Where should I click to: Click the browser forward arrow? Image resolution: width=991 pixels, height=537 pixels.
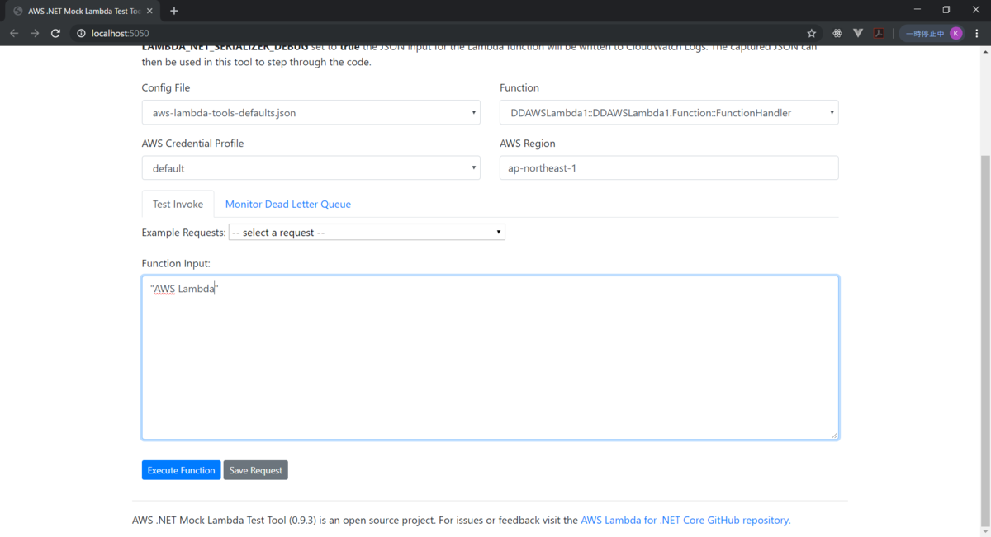click(x=35, y=33)
